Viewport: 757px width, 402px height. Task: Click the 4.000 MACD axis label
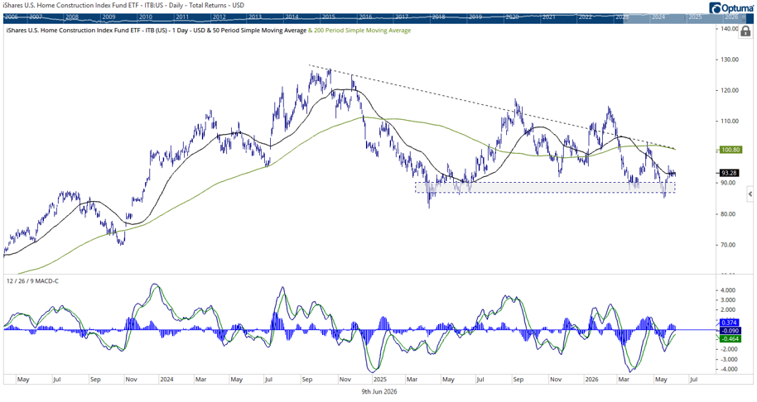(x=729, y=290)
